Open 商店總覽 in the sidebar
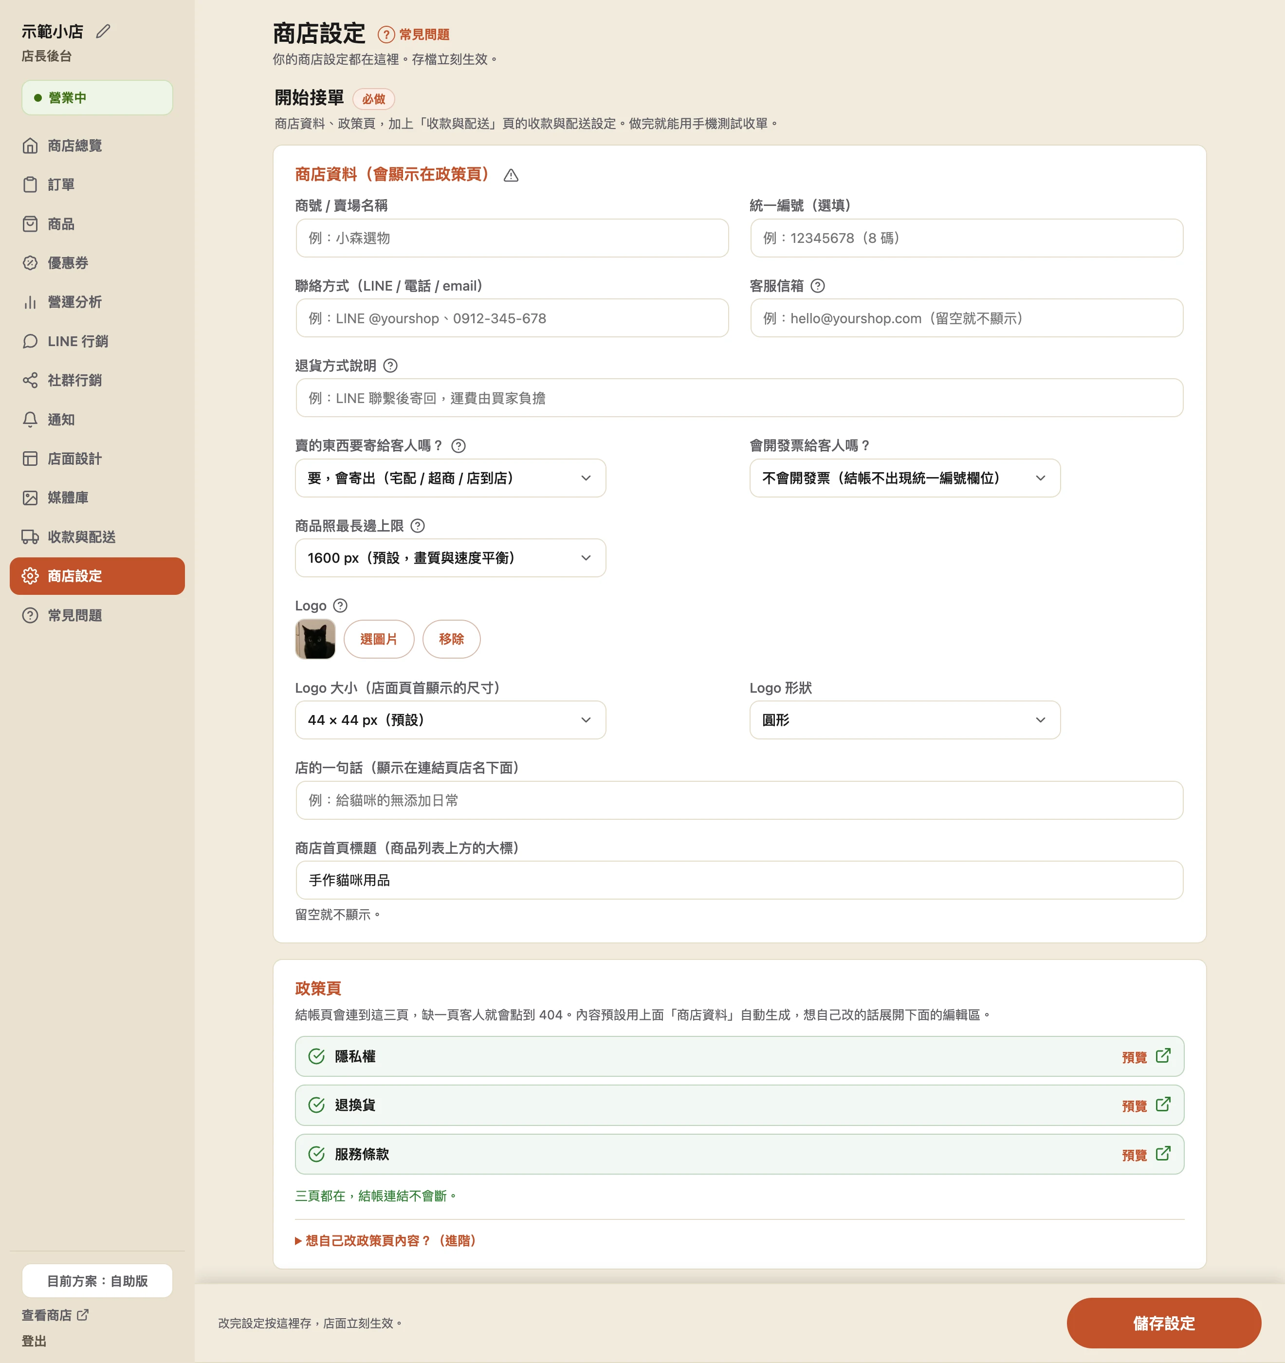The height and width of the screenshot is (1363, 1285). click(97, 146)
